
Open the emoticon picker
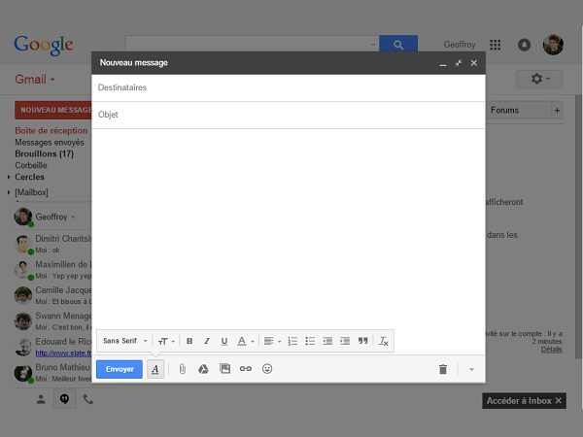pyautogui.click(x=267, y=369)
